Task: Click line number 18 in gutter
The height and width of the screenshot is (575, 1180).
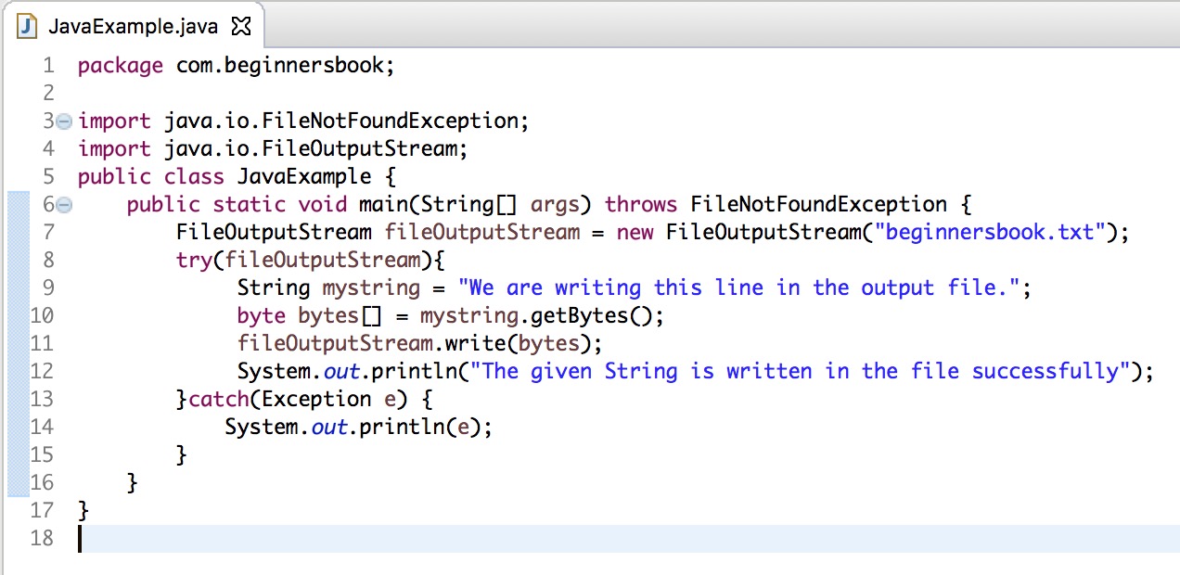Action: (42, 538)
